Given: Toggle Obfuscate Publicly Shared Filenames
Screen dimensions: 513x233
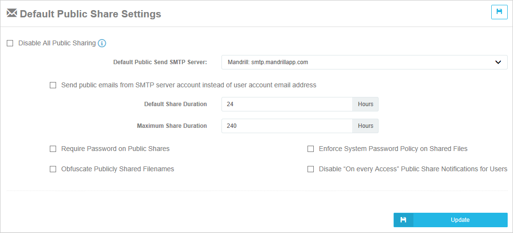Looking at the screenshot, I should (53, 169).
